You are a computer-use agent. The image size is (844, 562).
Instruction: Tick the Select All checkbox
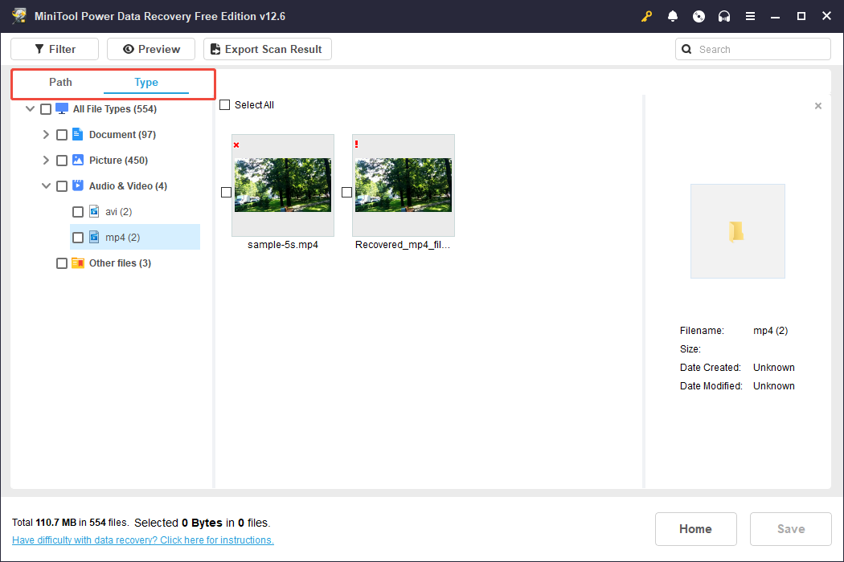pyautogui.click(x=225, y=105)
